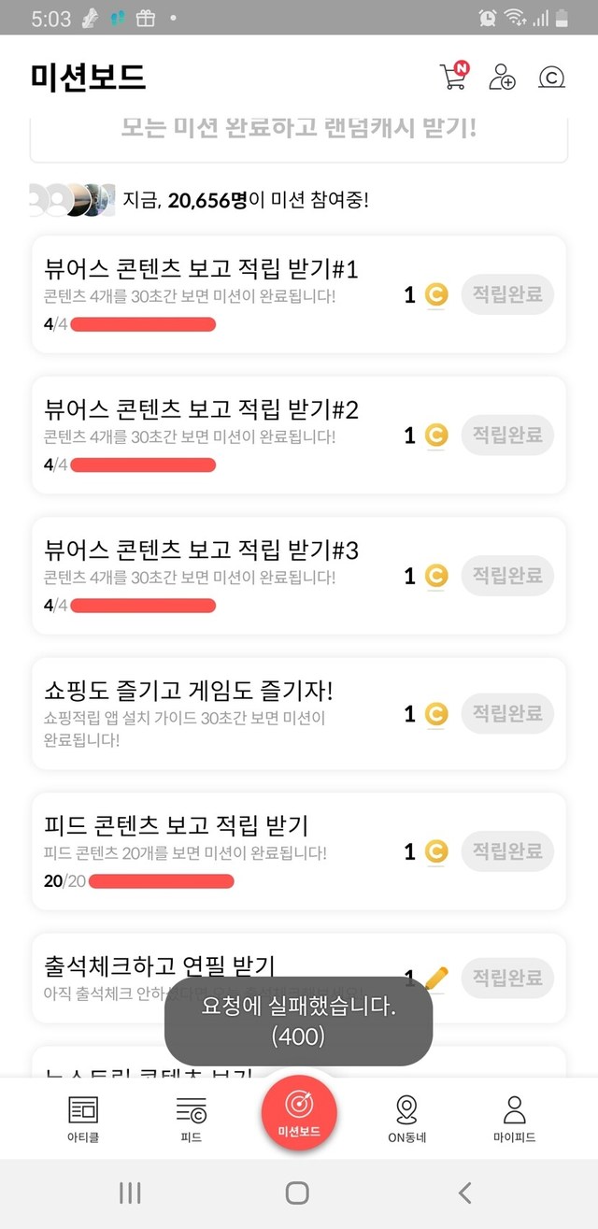
Task: Tap 적립완료 for 뷰어스 콘텐츠 #2 mission
Action: coord(507,436)
